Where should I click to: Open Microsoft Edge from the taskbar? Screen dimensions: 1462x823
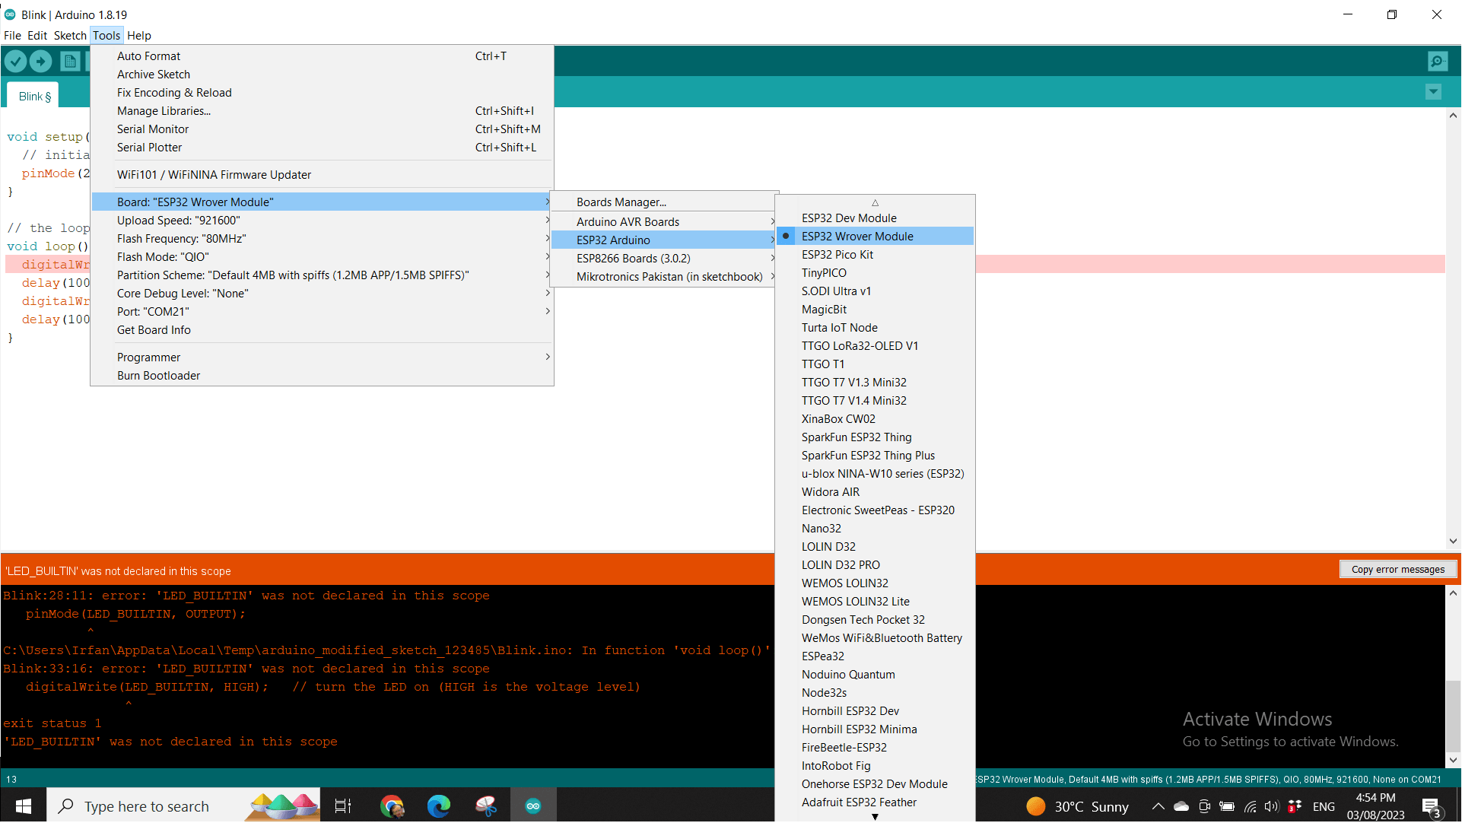[439, 806]
